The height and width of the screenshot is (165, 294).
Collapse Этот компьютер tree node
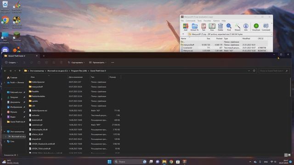point(5,132)
